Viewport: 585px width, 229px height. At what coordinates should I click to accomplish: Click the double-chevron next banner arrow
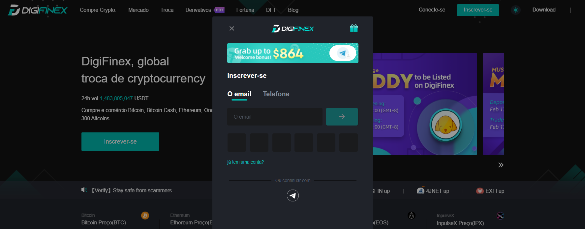(501, 165)
